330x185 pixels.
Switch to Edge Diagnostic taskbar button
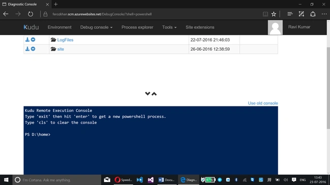[188, 180]
